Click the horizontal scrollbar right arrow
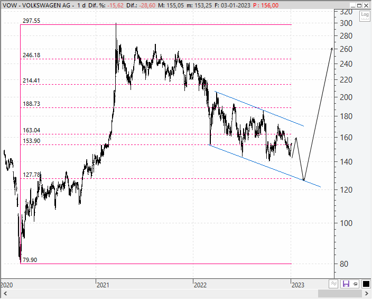Image resolution: width=372 pixels, height=299 pixels. pos(366,294)
